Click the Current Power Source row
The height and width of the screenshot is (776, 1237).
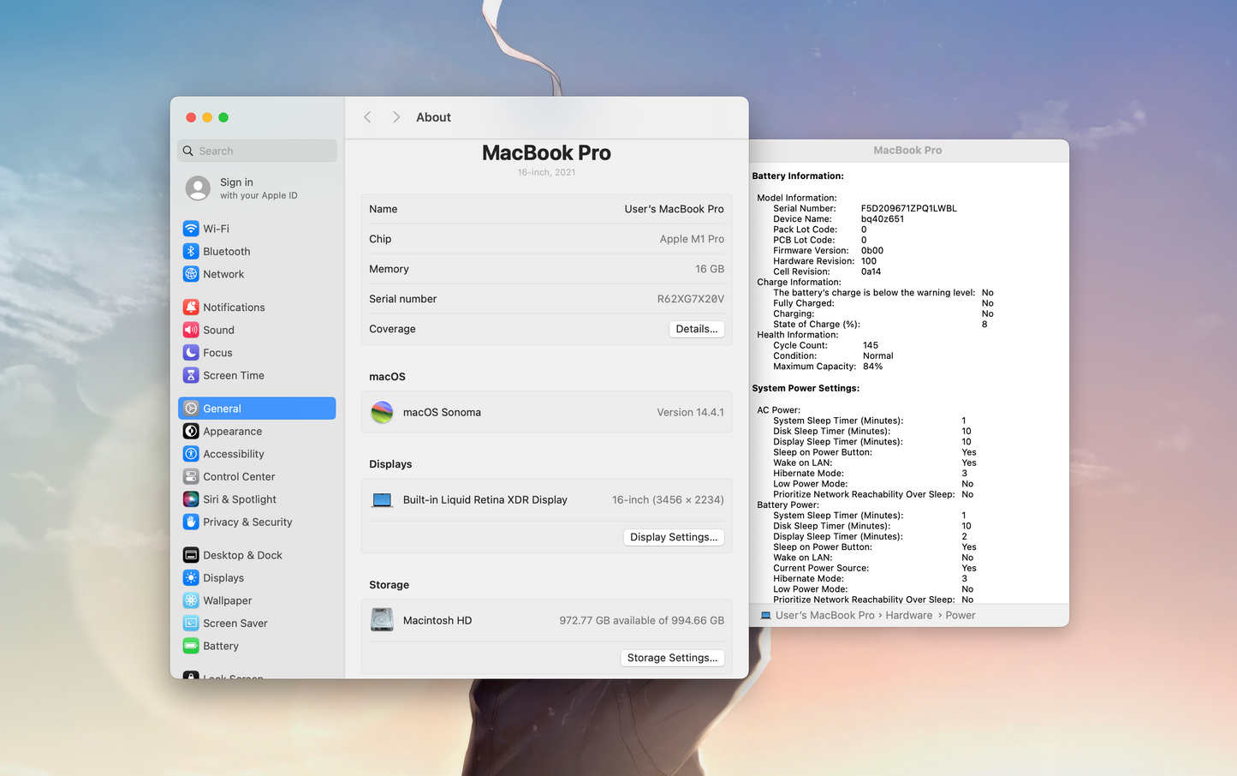click(875, 568)
